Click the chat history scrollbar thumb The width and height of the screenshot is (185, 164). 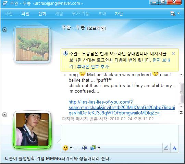[x=181, y=93]
